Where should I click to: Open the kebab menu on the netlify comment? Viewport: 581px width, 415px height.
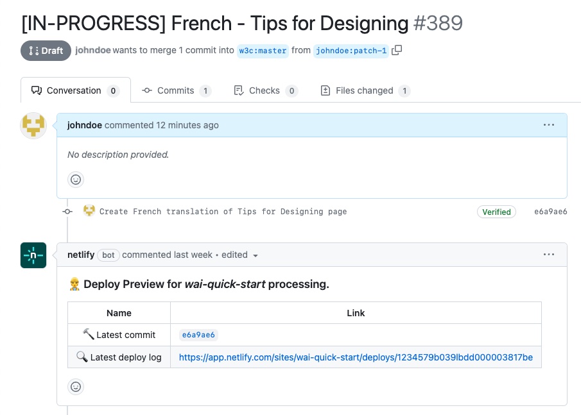coord(549,255)
